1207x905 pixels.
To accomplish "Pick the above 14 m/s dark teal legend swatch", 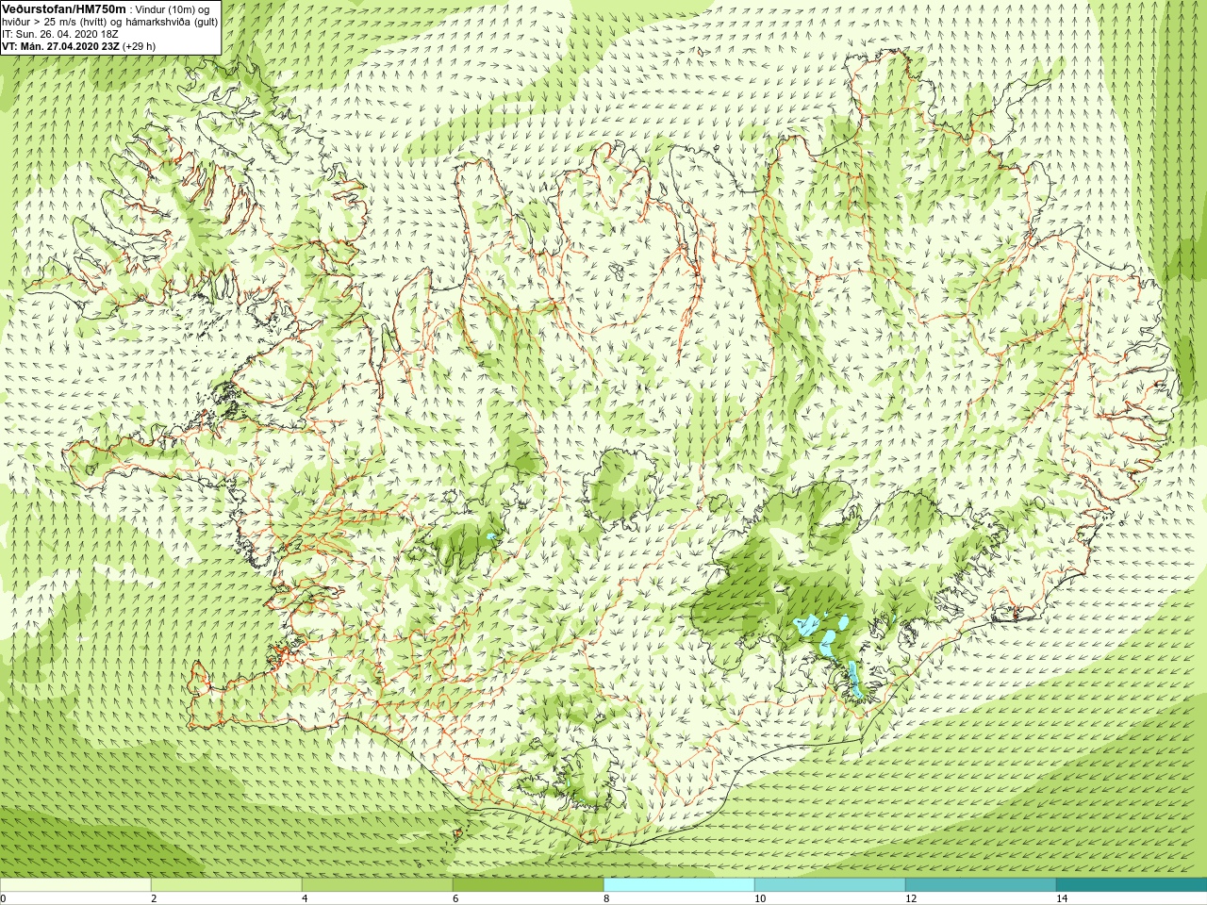I will [1132, 885].
